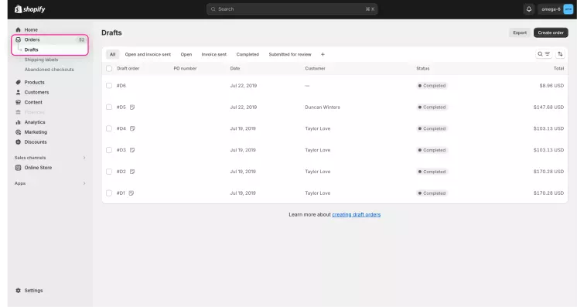The width and height of the screenshot is (577, 307).
Task: Switch to the Completed tab
Action: coord(248,54)
